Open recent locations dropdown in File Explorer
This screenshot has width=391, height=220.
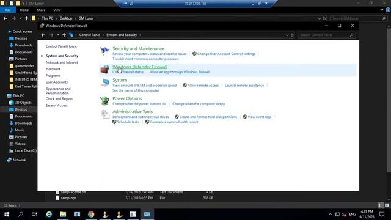coord(20,18)
